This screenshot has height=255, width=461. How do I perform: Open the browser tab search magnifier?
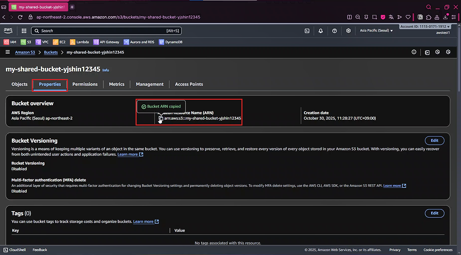tap(429, 7)
